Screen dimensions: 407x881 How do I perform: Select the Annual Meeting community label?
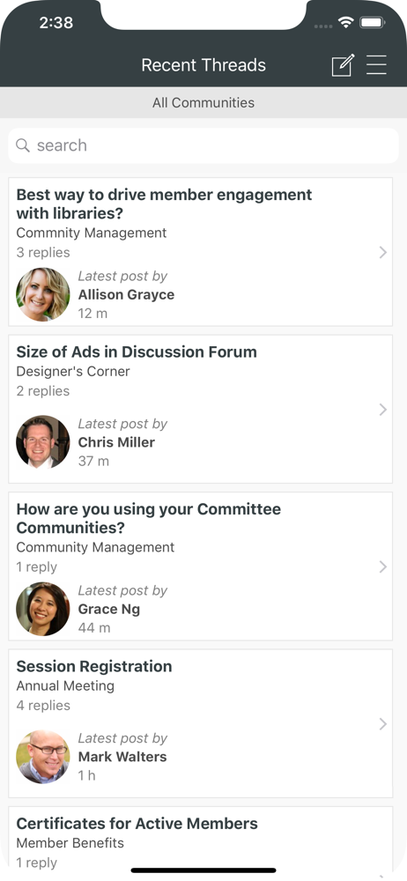click(x=65, y=686)
